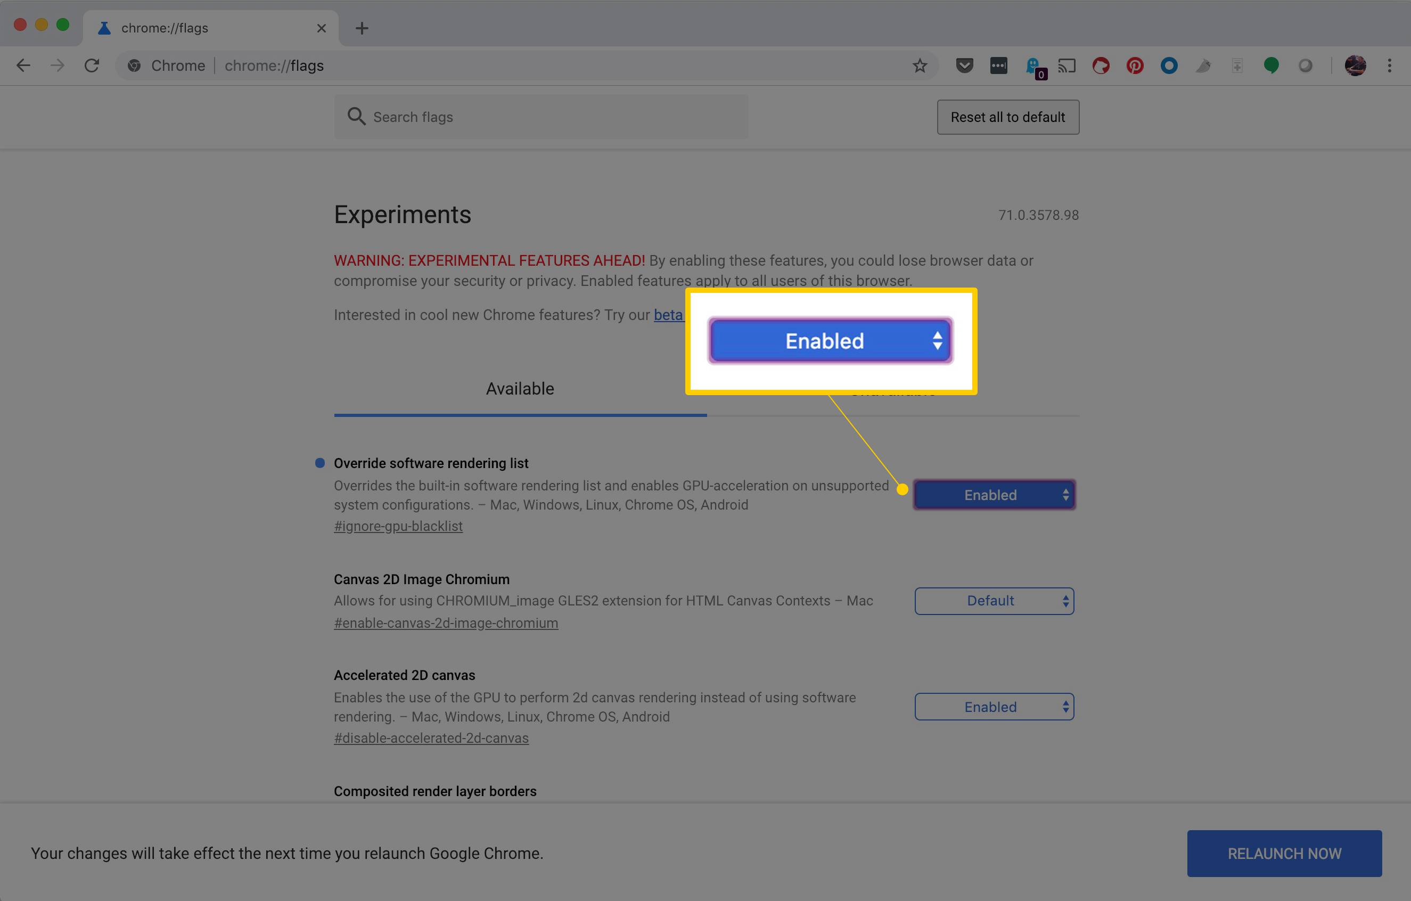This screenshot has width=1411, height=901.
Task: Open the green Hangouts extension
Action: (x=1271, y=65)
